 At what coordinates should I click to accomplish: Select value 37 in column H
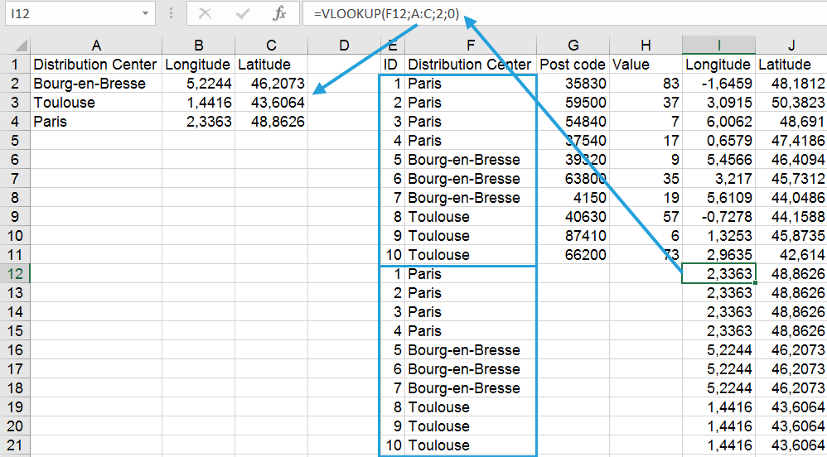pos(646,103)
